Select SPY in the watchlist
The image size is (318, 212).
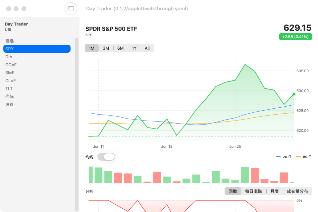tap(37, 49)
